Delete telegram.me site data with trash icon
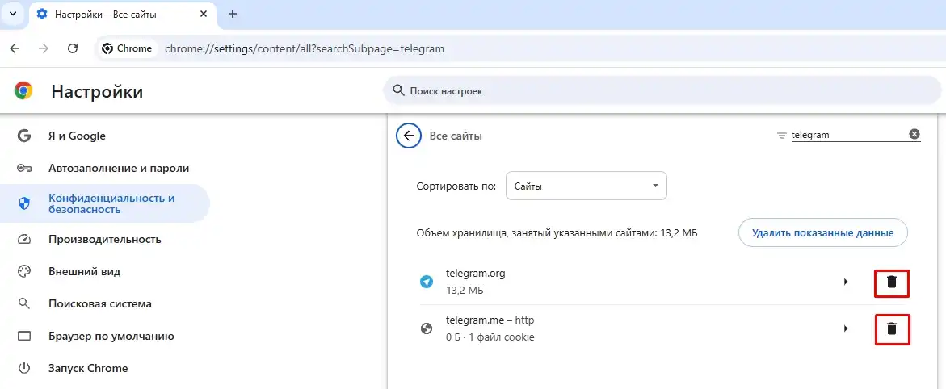The image size is (946, 389). (891, 328)
